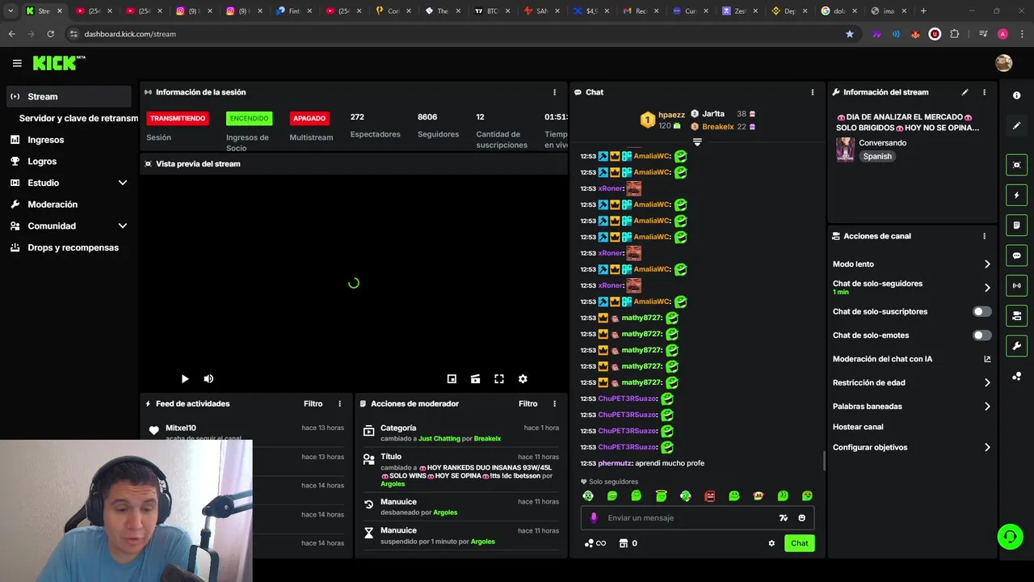
Task: Open Información de la sesión options menu
Action: click(x=554, y=92)
